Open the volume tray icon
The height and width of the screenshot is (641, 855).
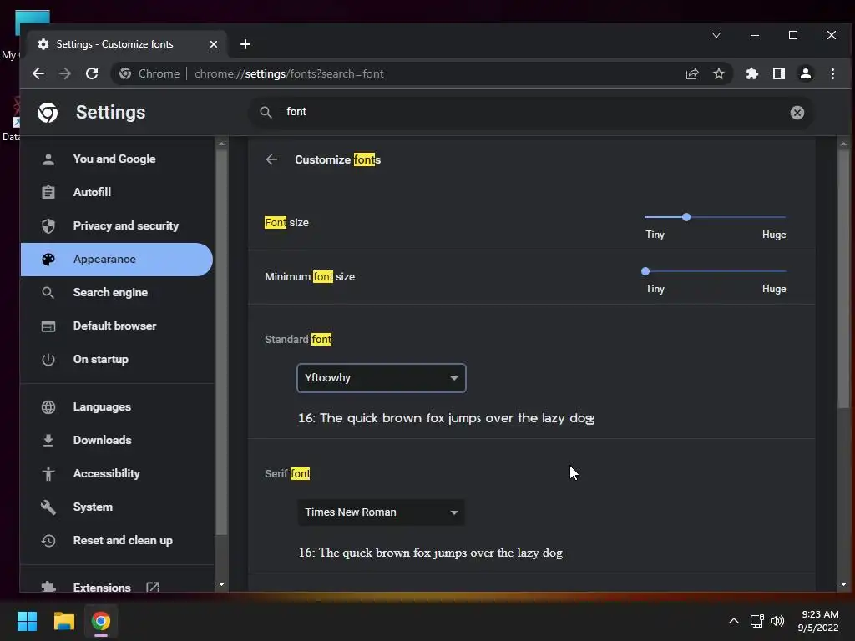click(777, 621)
